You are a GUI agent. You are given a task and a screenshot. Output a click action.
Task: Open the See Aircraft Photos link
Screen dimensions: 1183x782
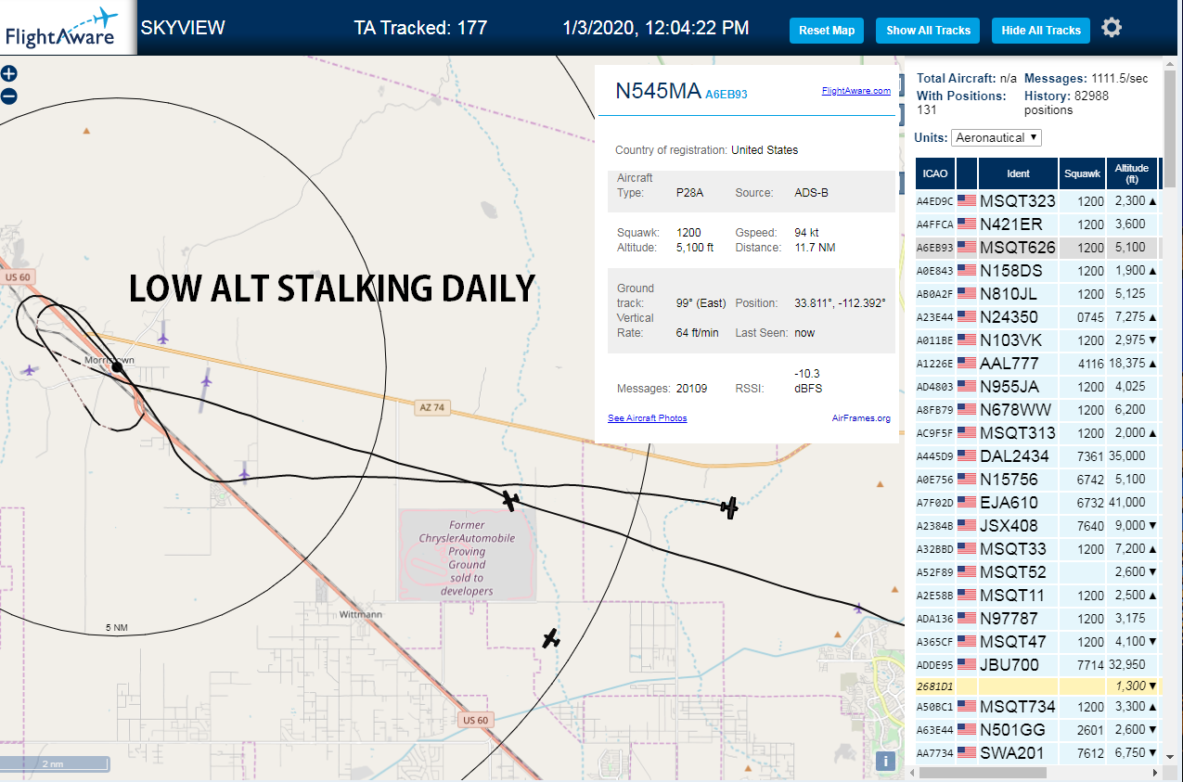click(x=648, y=418)
